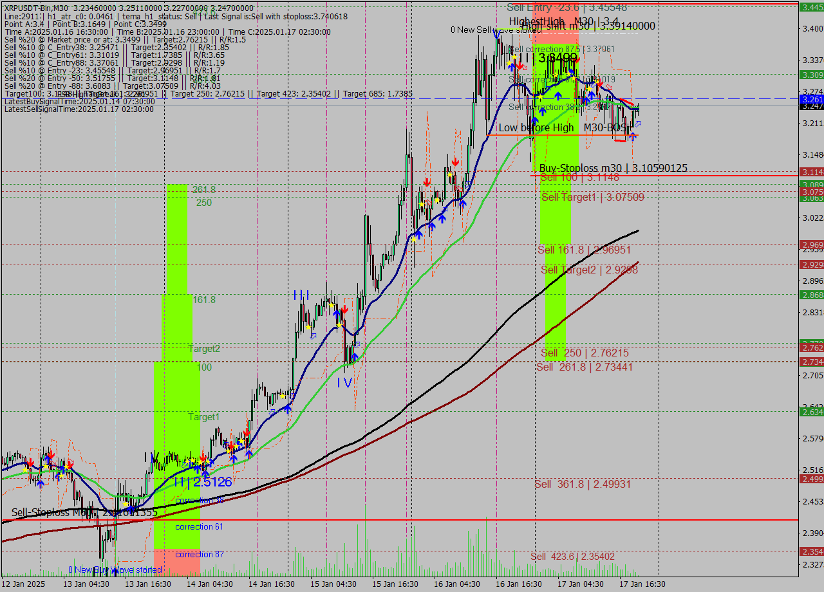
Task: Select the red 3.114 price tag on axis
Action: click(x=811, y=172)
